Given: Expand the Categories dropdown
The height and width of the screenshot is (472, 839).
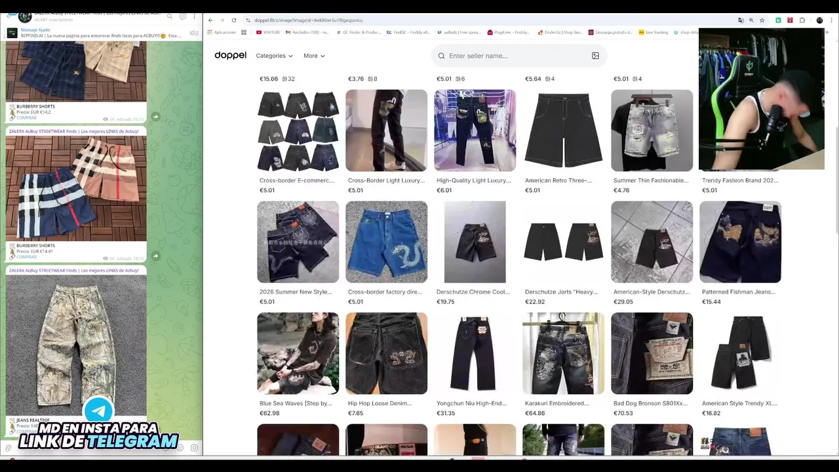Looking at the screenshot, I should 274,56.
